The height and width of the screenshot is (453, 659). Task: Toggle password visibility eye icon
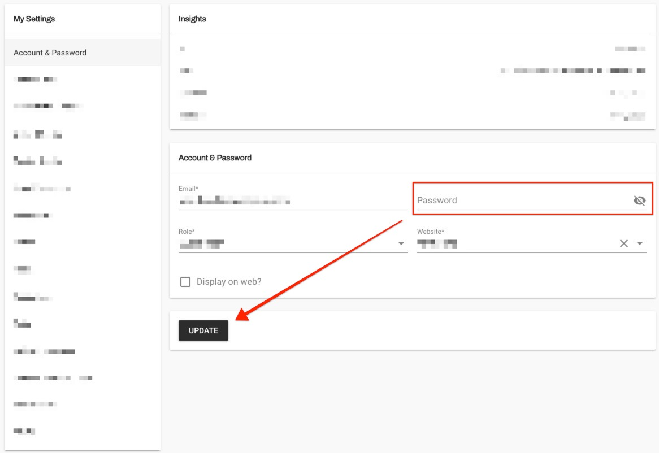pos(639,201)
